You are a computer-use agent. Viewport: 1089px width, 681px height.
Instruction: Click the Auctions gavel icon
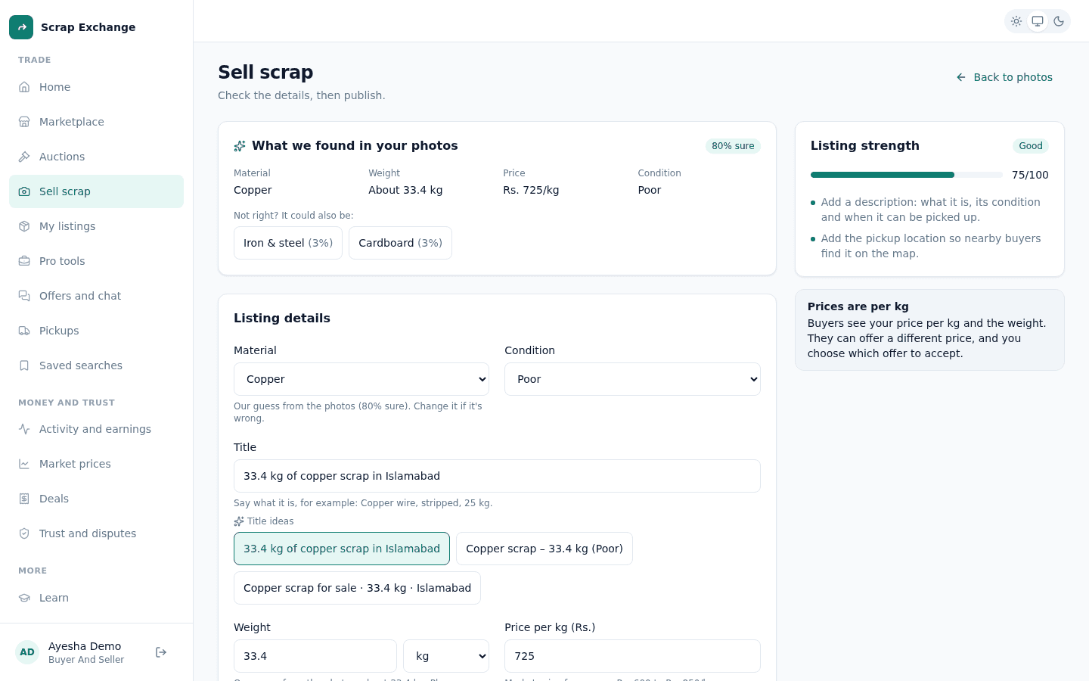pyautogui.click(x=24, y=157)
